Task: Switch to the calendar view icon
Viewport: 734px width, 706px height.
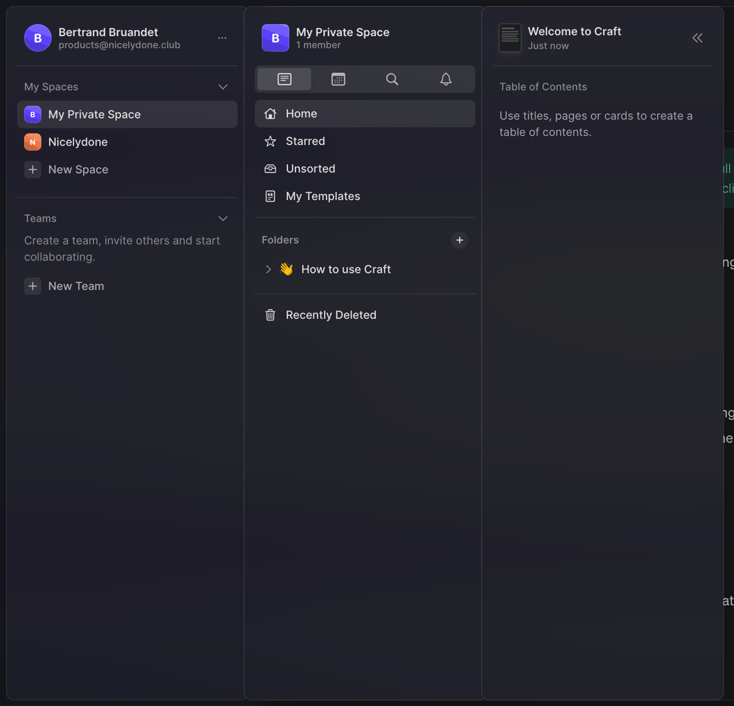Action: [x=338, y=79]
